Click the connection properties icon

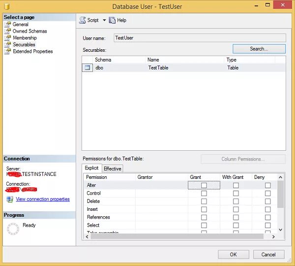click(x=10, y=199)
